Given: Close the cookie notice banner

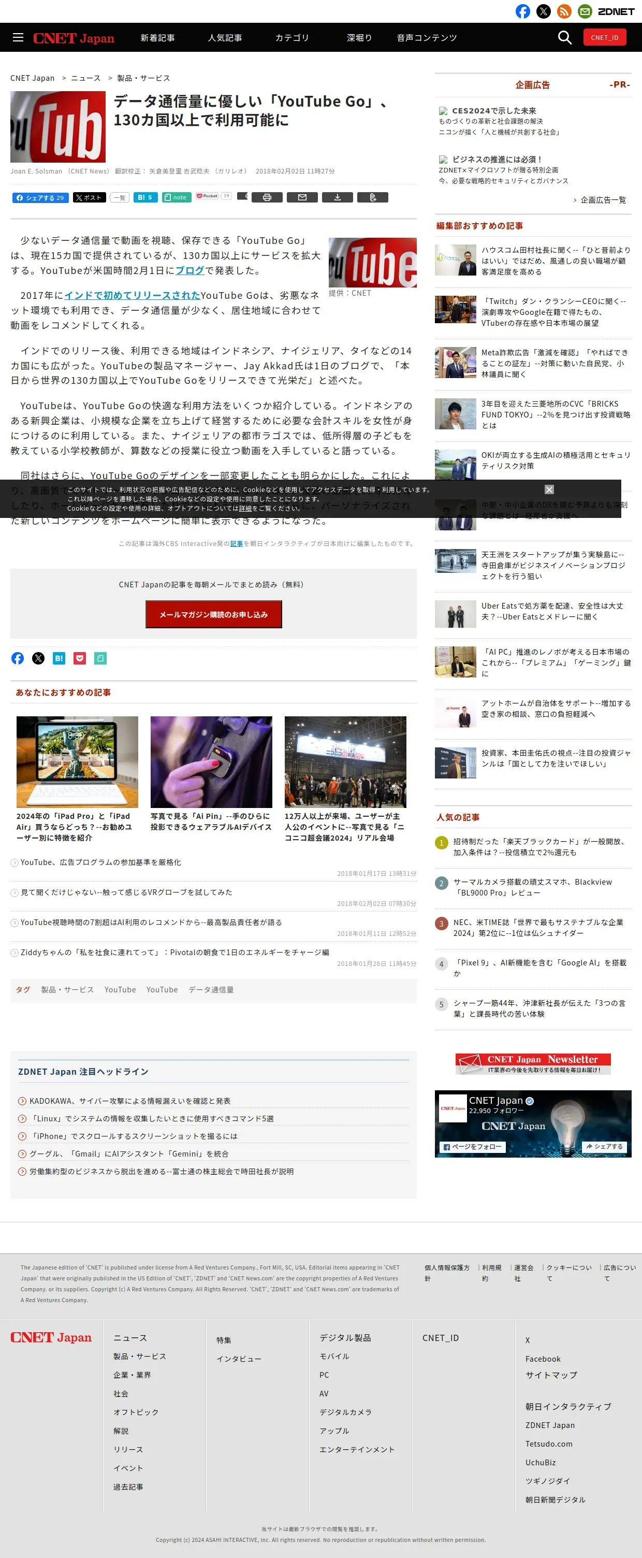Looking at the screenshot, I should click(549, 489).
